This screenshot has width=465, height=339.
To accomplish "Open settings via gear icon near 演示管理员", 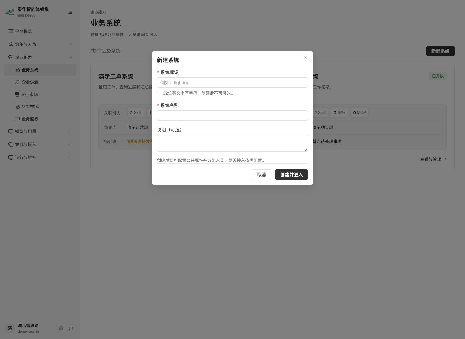I will (61, 328).
